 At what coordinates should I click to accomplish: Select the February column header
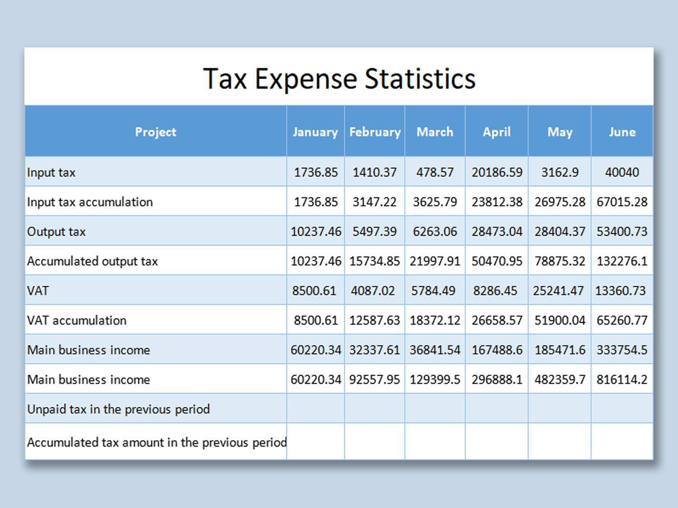click(x=375, y=132)
